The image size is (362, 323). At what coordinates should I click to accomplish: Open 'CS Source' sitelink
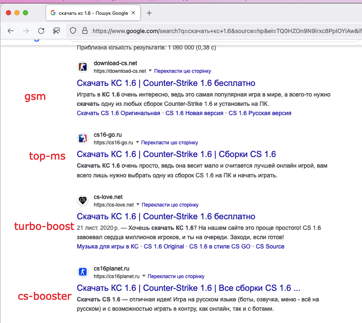270,246
